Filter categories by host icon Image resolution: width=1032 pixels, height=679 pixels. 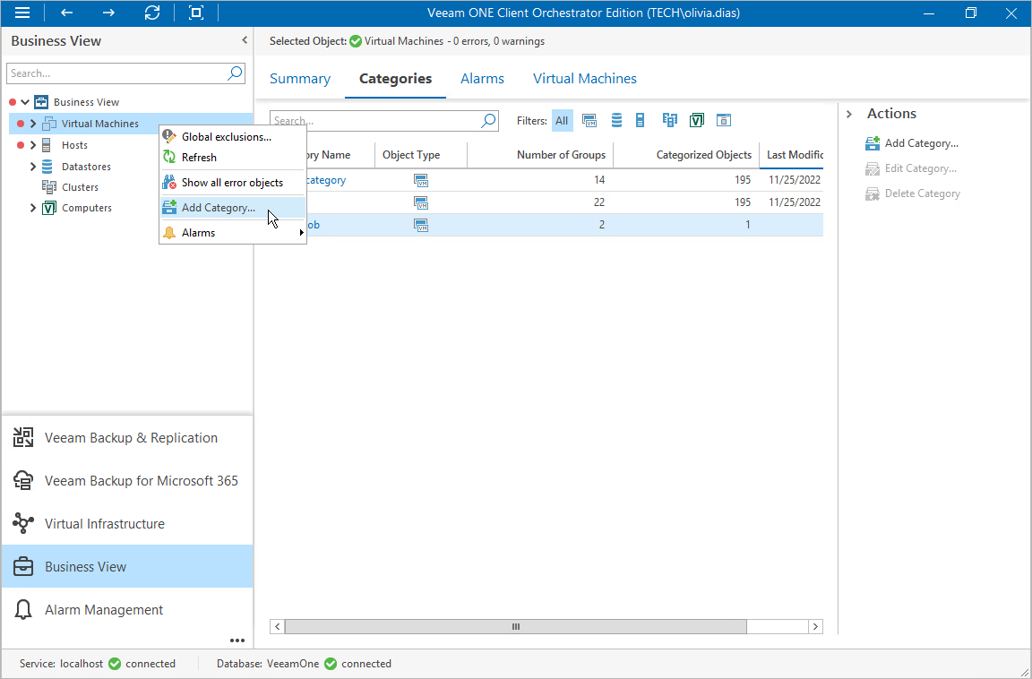tap(640, 120)
